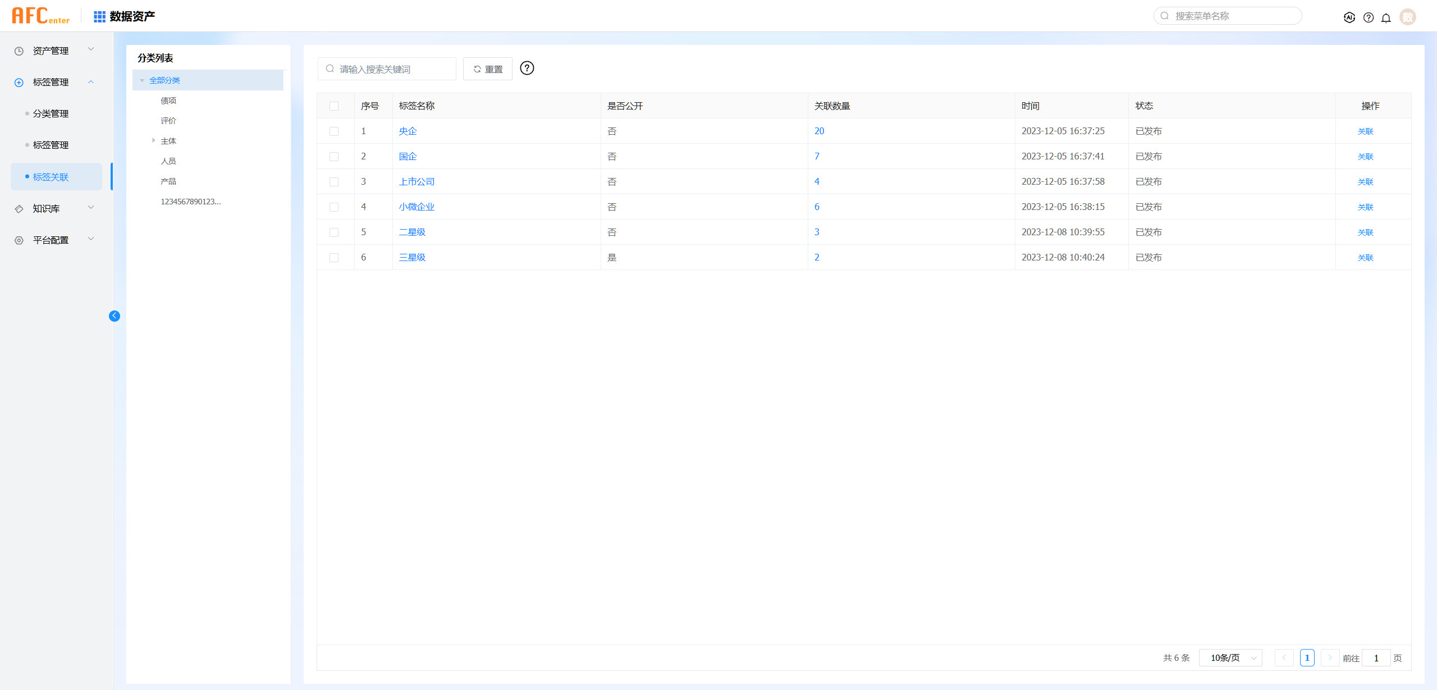Click 关联 link for 小微企业 row

(x=1365, y=207)
